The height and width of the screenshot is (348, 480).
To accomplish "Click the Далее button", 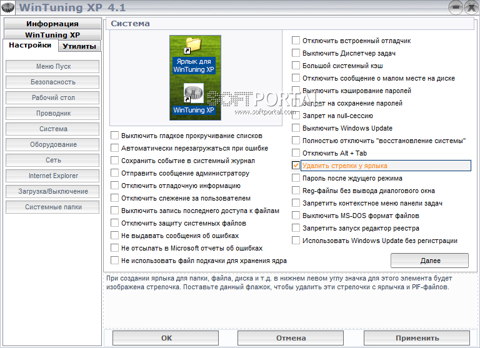I will (x=430, y=261).
